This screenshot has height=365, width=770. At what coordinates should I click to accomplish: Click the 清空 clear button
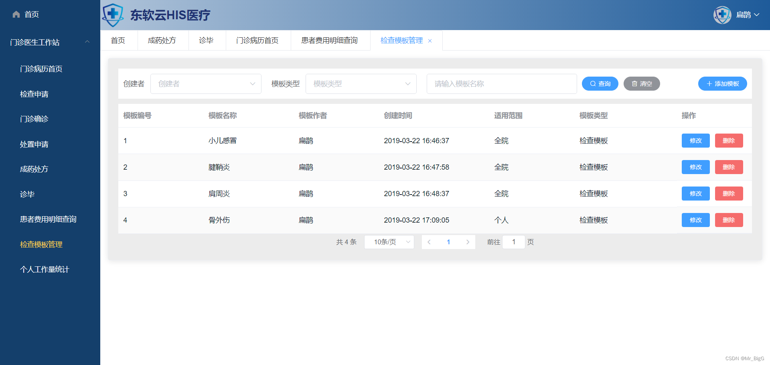[642, 84]
